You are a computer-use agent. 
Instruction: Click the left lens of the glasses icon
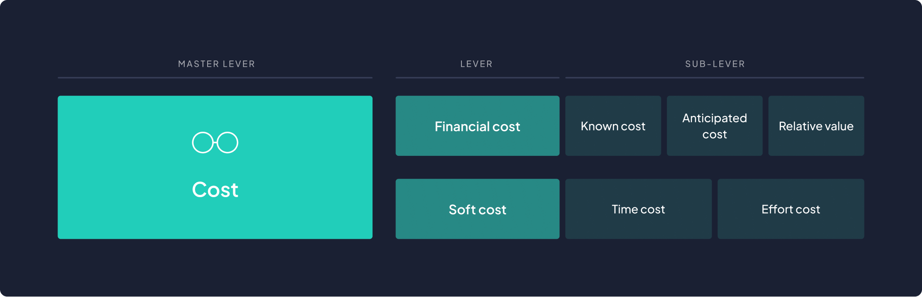203,142
